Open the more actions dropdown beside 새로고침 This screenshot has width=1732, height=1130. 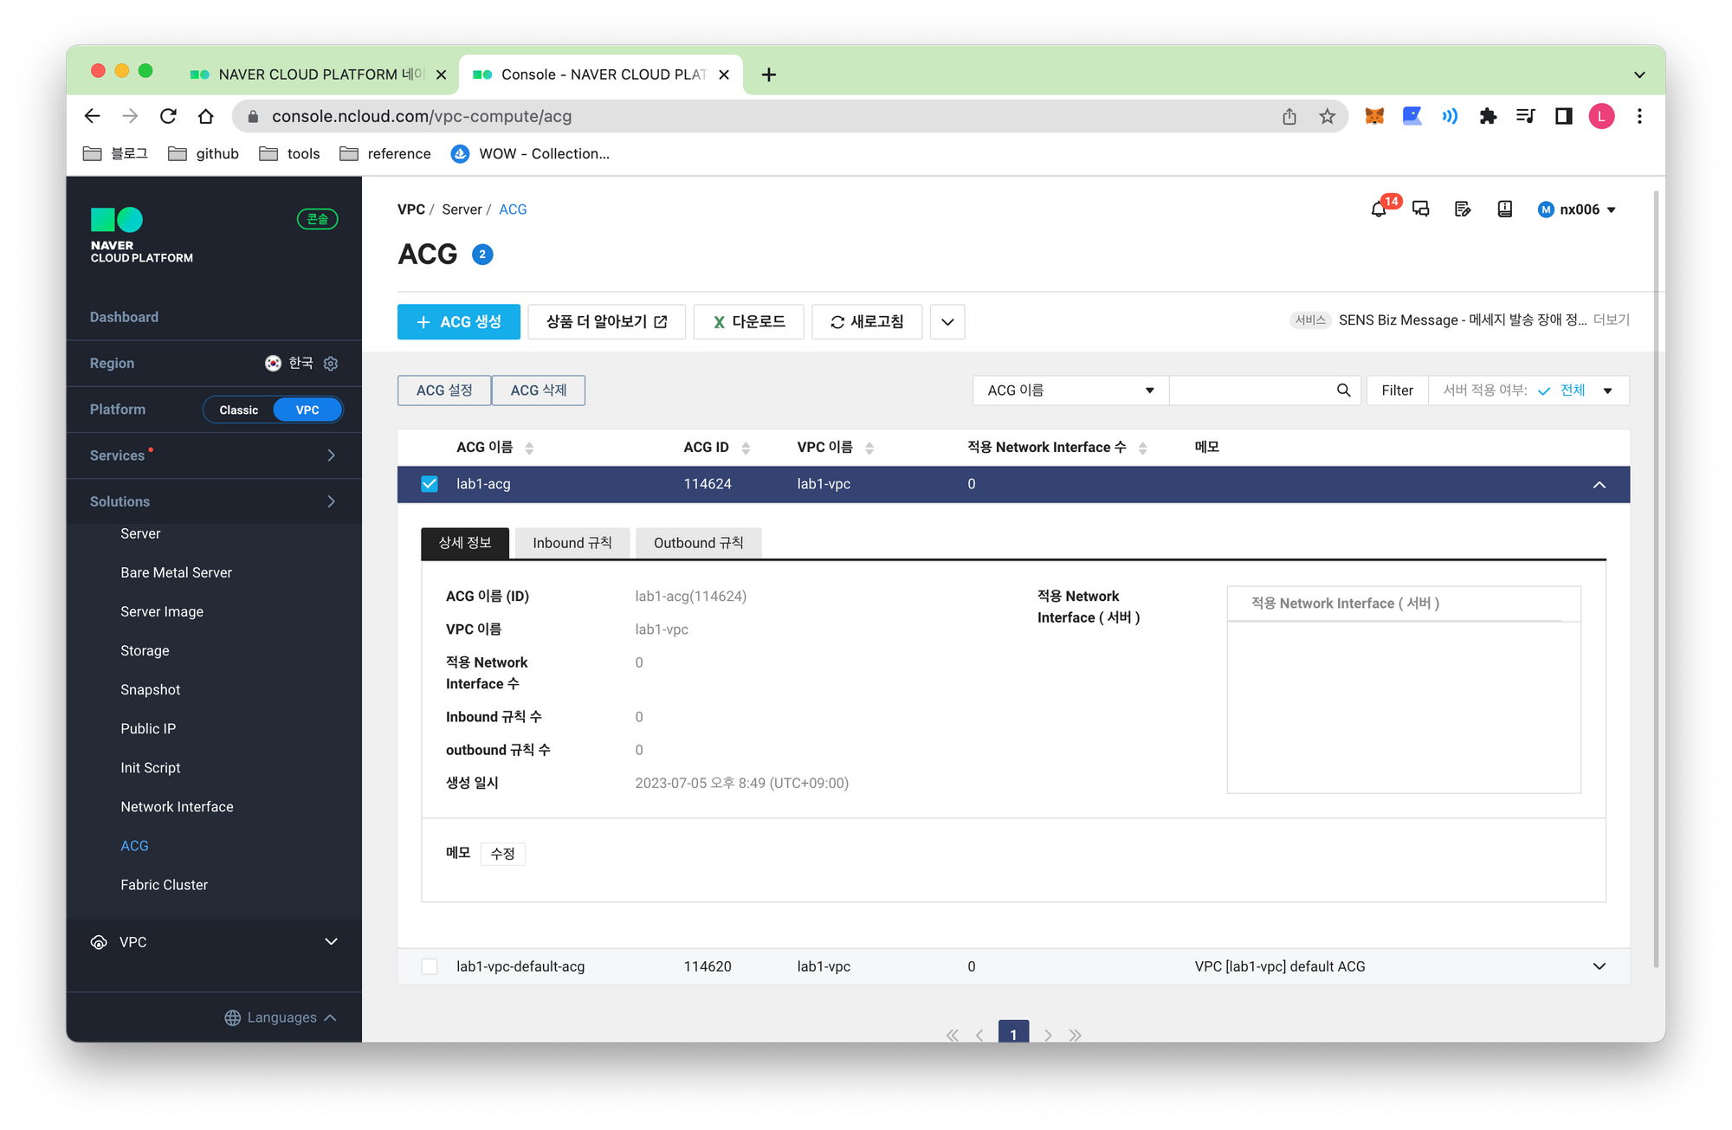947,322
